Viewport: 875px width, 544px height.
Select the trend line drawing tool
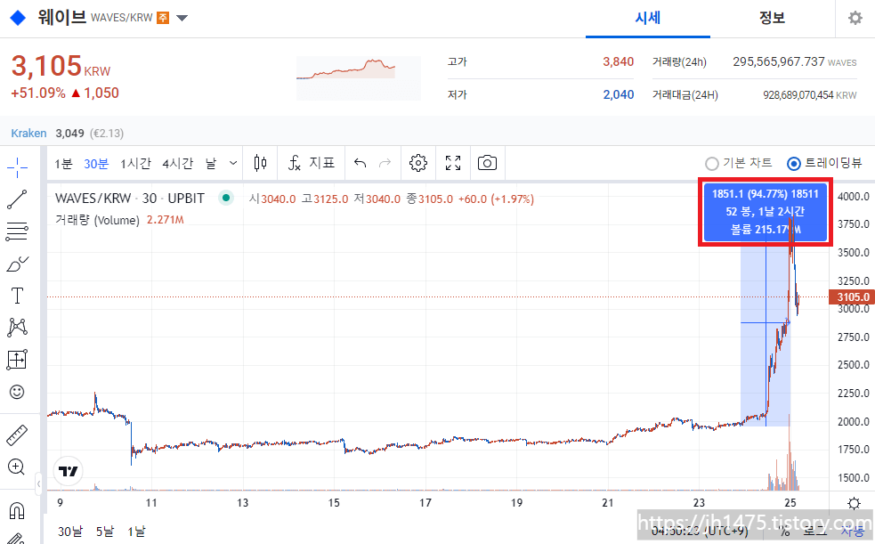coord(17,199)
